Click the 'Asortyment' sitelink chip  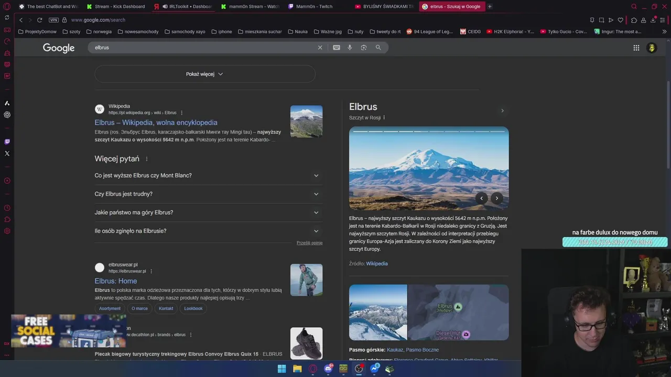pos(110,308)
